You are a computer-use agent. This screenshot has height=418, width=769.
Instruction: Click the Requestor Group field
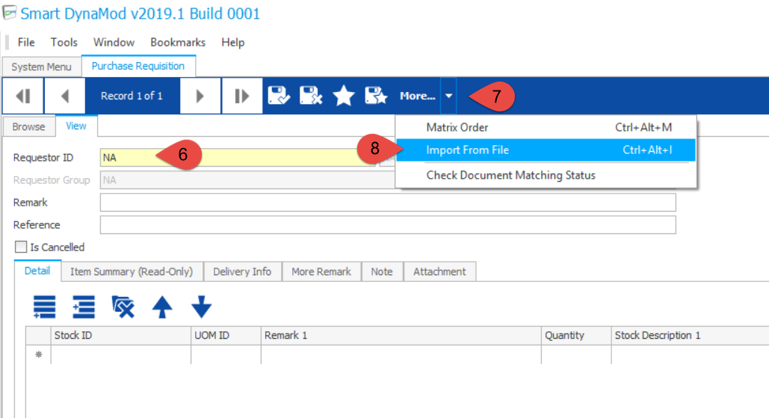247,180
